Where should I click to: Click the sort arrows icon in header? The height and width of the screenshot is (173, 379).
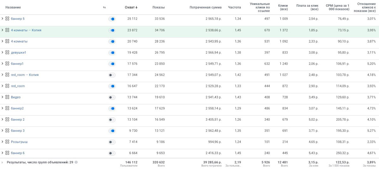pyautogui.click(x=104, y=7)
